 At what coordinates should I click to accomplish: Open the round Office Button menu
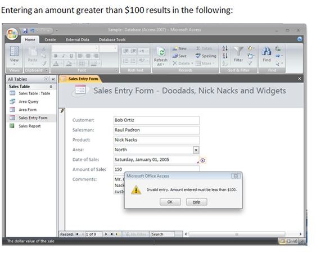[x=12, y=33]
